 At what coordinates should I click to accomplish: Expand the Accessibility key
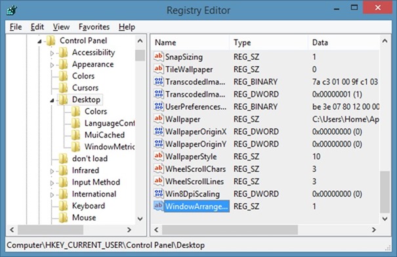pyautogui.click(x=52, y=53)
